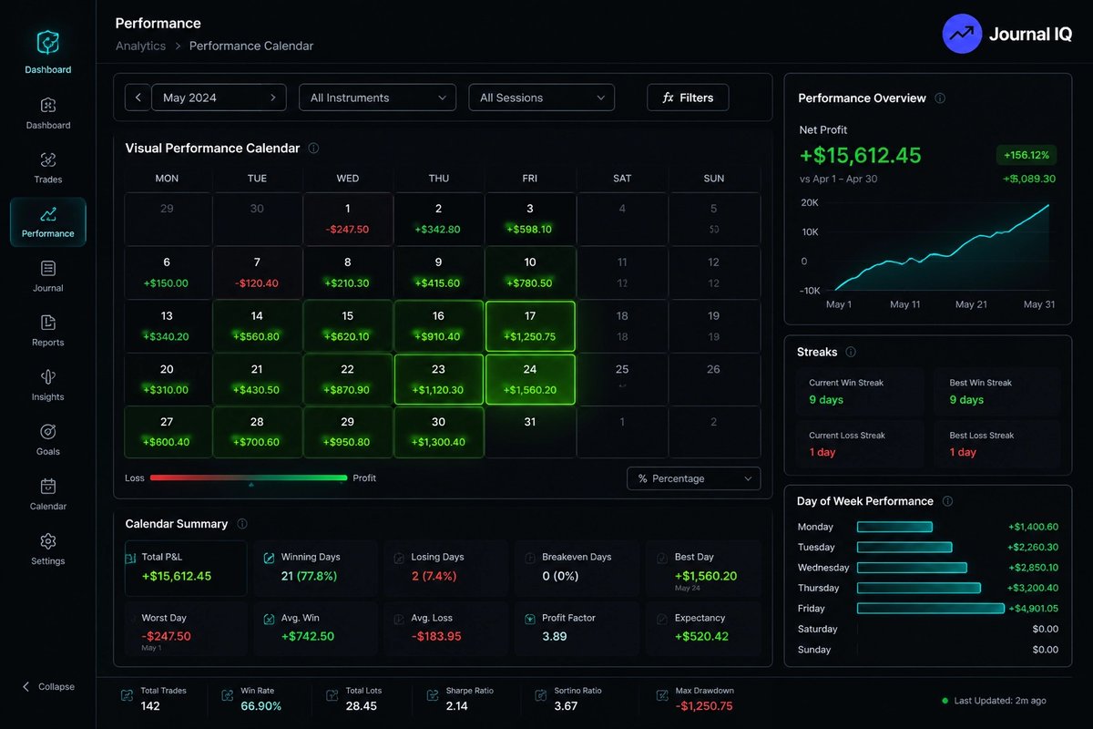Open the Reports sidebar icon

point(48,323)
